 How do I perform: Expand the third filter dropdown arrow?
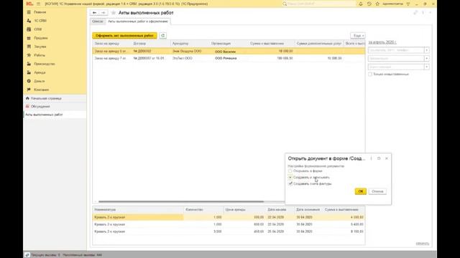click(426, 67)
